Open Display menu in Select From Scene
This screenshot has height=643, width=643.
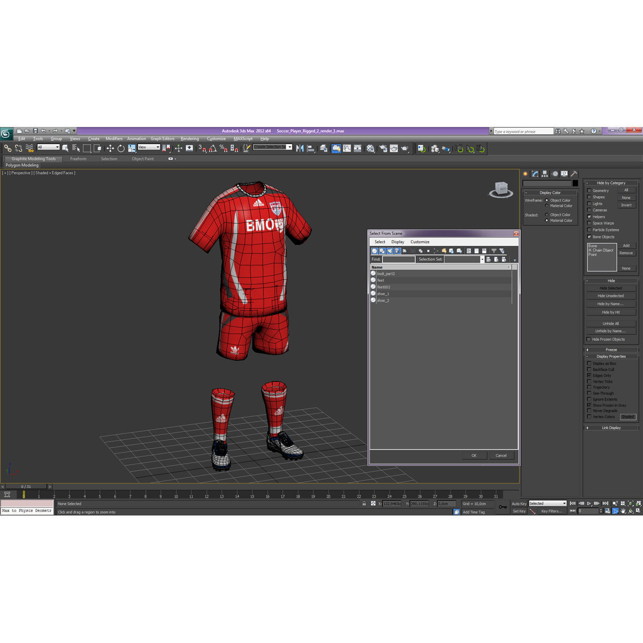(398, 242)
